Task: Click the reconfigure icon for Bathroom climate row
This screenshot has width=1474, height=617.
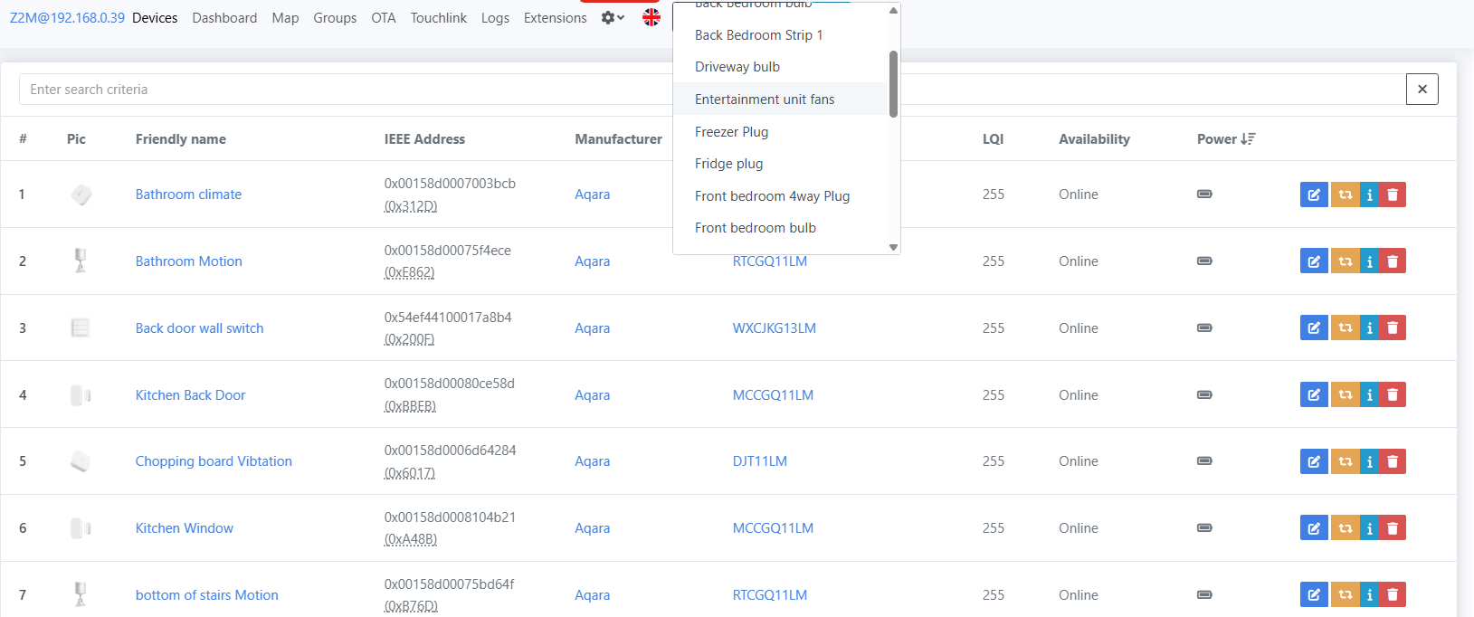Action: (x=1345, y=195)
